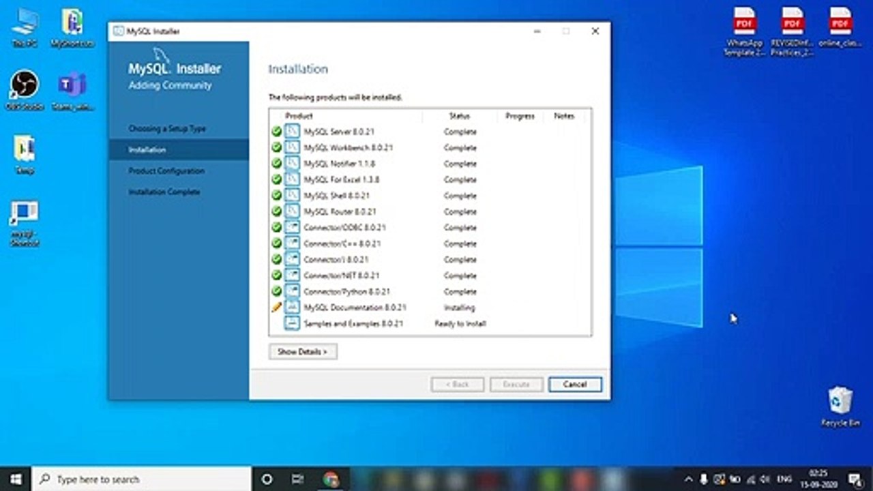Select the Installation step in sidebar
This screenshot has height=491, width=873.
click(179, 149)
